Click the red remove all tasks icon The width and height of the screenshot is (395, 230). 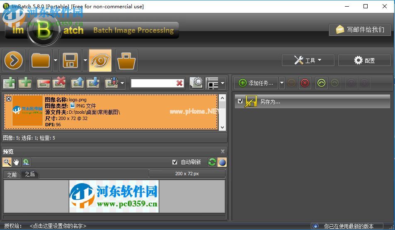[305, 83]
